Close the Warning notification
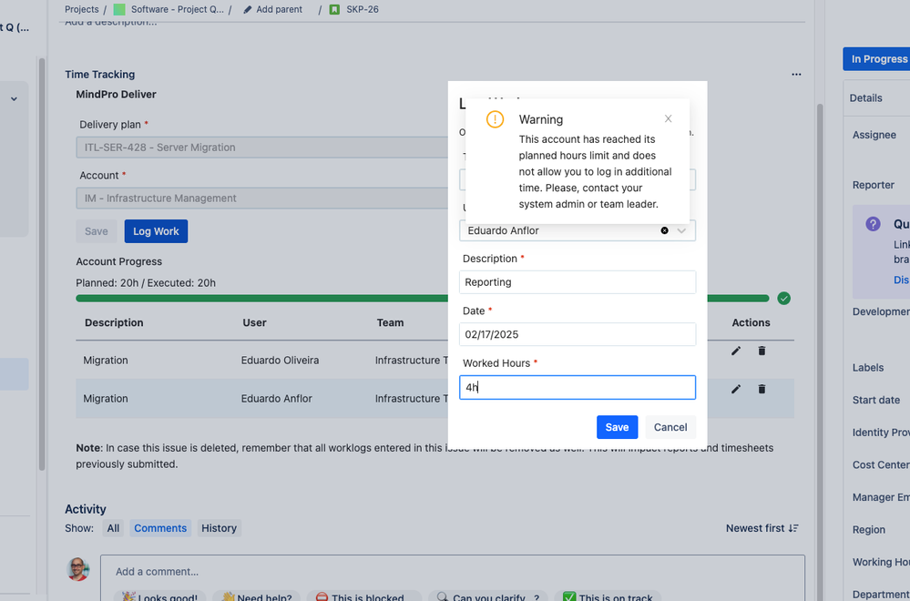This screenshot has width=910, height=601. (668, 119)
